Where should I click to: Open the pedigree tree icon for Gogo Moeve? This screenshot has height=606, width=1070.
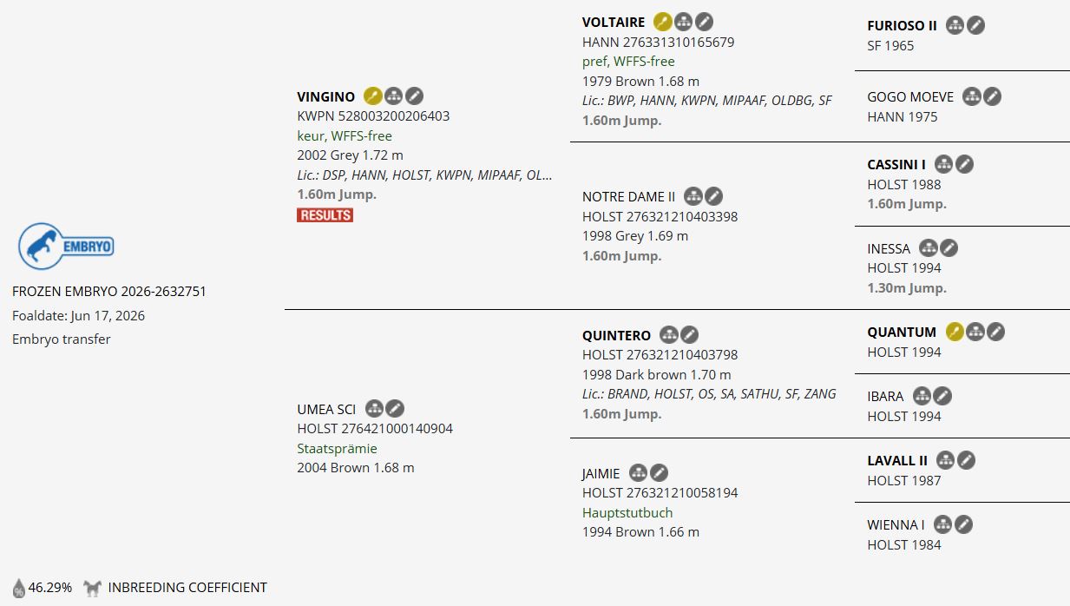coord(971,96)
